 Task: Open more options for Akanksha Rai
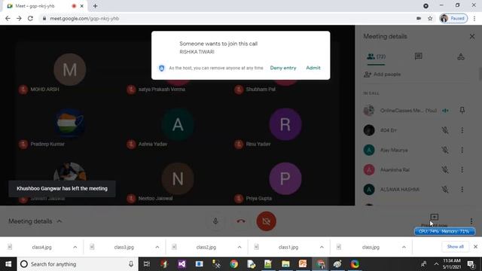tap(462, 169)
